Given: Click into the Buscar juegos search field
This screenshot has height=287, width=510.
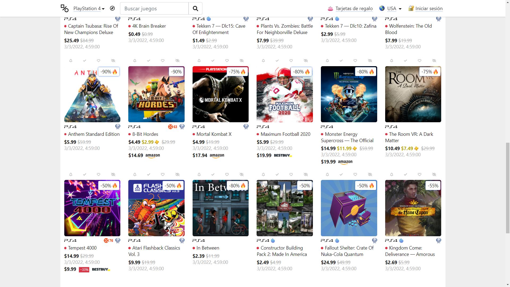Looking at the screenshot, I should pos(154,9).
